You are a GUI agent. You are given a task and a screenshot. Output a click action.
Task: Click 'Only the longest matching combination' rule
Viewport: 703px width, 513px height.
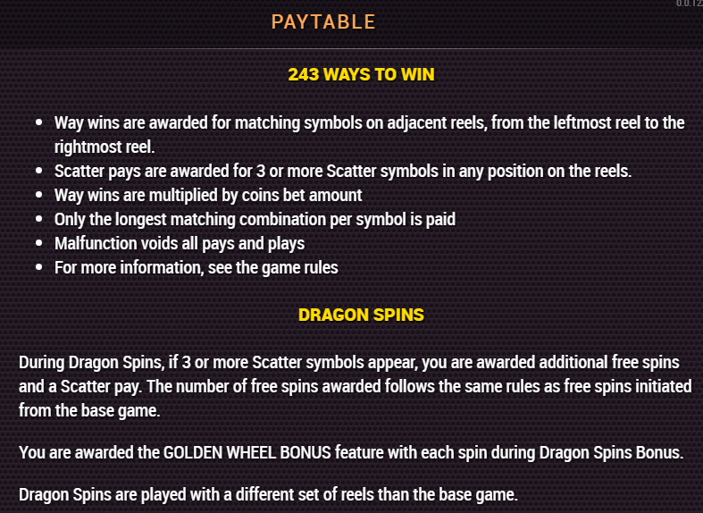coord(191,220)
